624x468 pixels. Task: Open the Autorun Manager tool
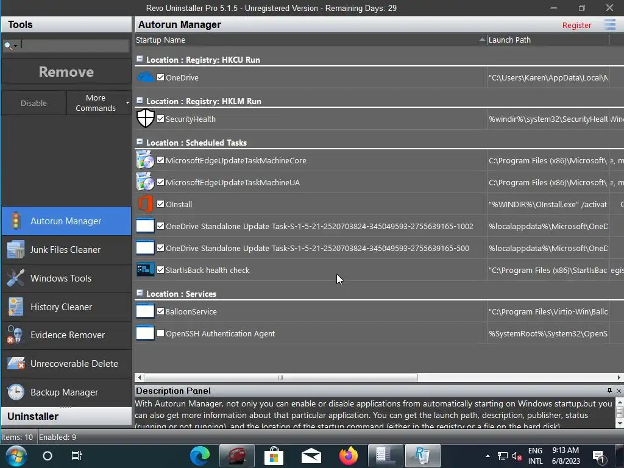coord(66,221)
